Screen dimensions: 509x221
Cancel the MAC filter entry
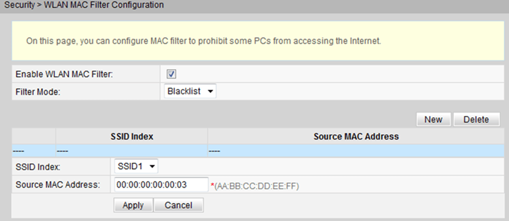pyautogui.click(x=178, y=205)
